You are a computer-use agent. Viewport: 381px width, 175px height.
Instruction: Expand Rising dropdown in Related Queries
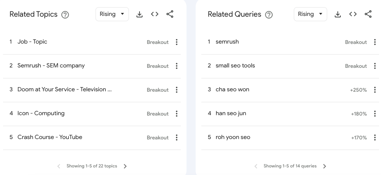(x=310, y=14)
